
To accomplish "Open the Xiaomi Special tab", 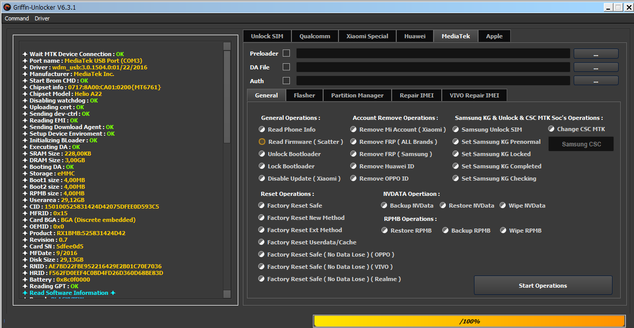I will (367, 36).
